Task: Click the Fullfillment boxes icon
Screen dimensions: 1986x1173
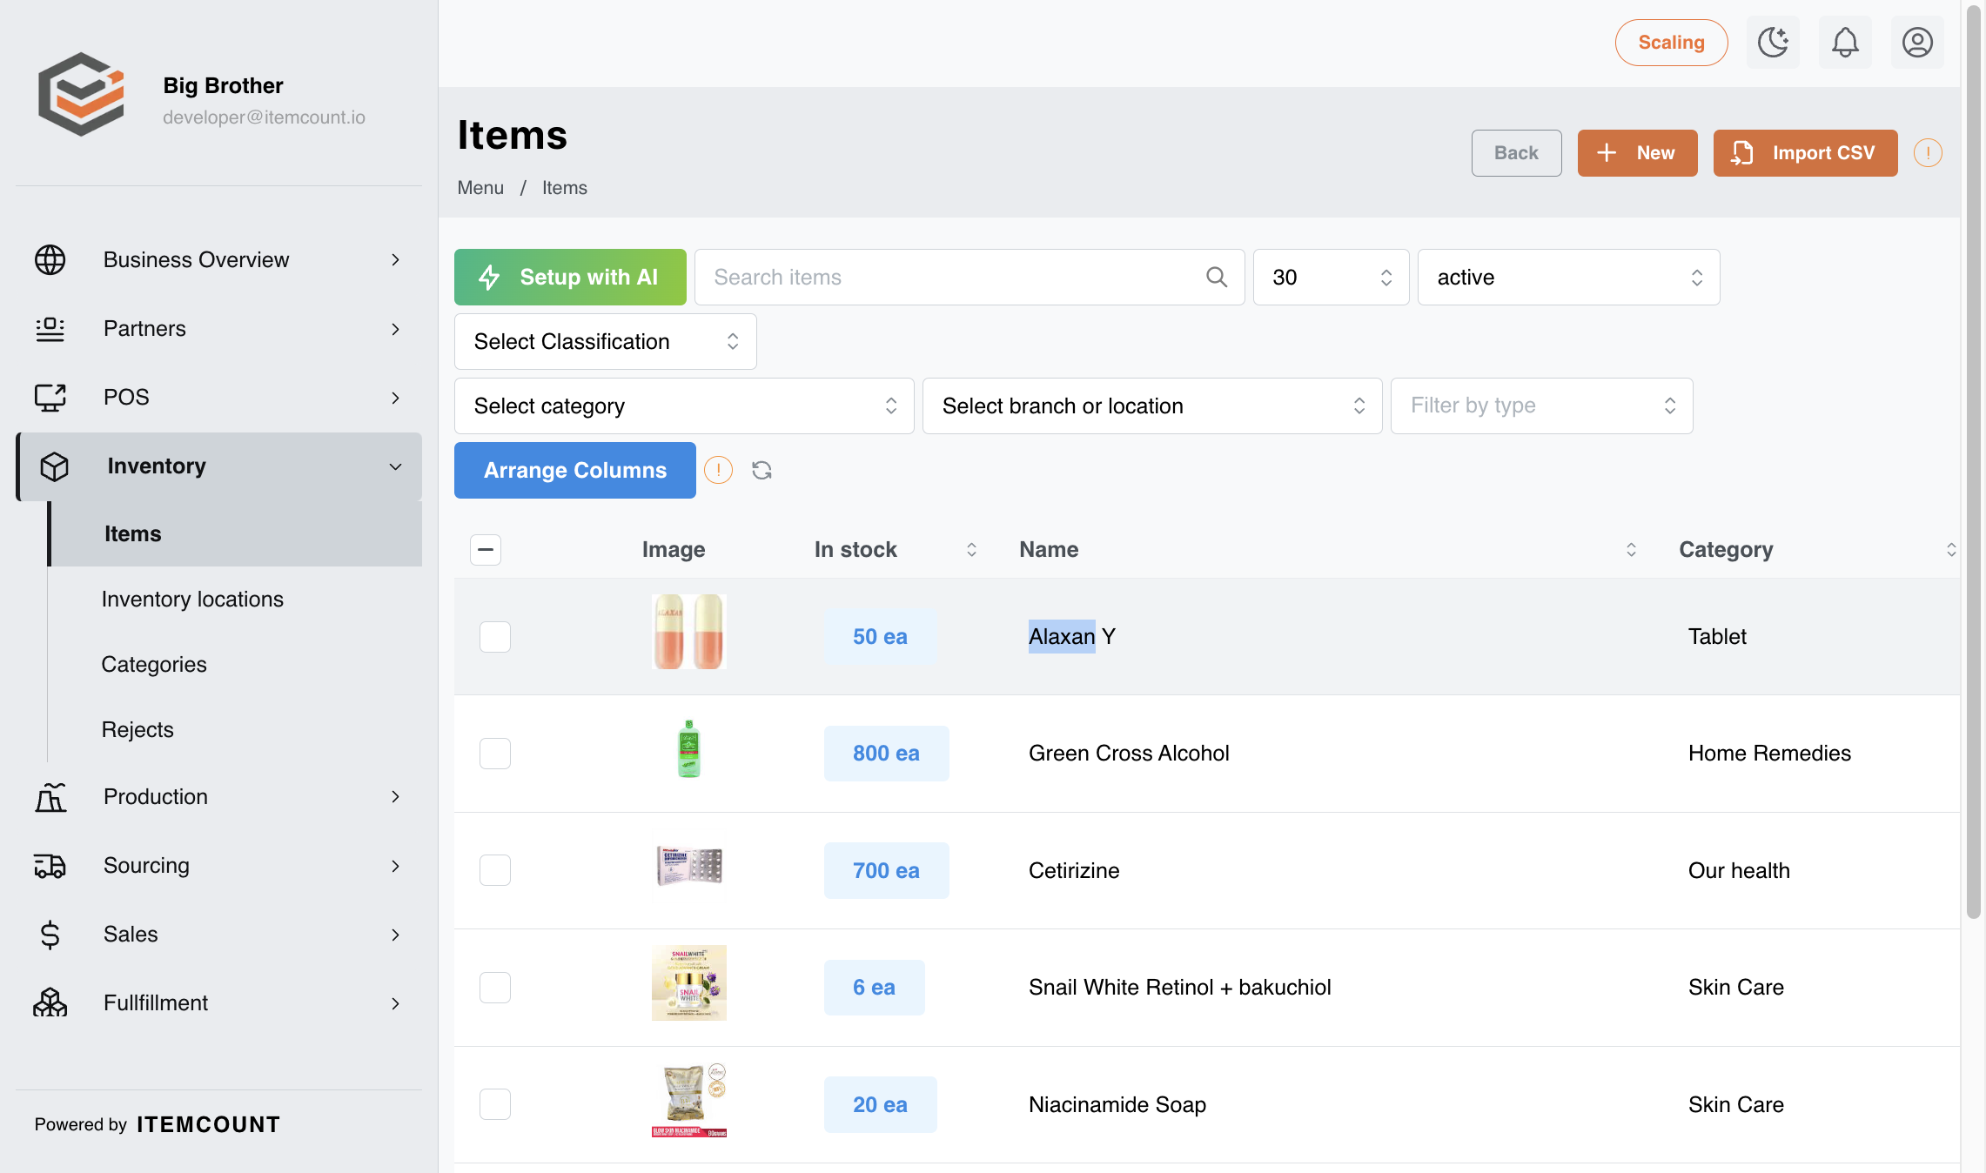Action: (x=50, y=1003)
